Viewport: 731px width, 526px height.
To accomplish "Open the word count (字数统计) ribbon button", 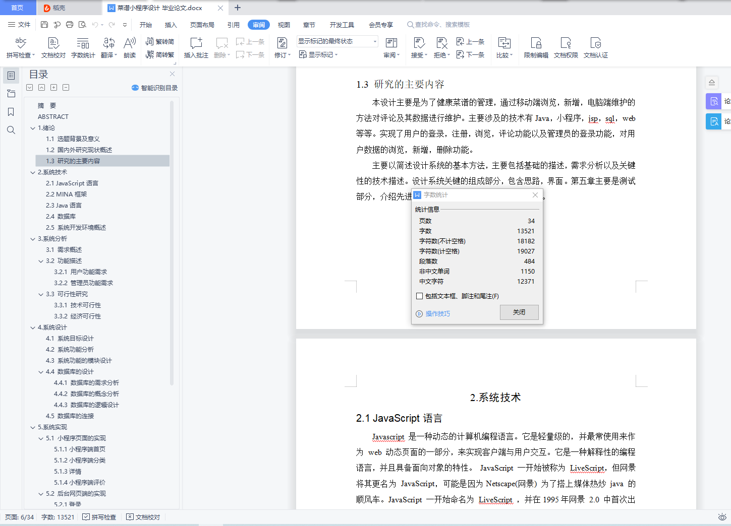I will point(83,48).
